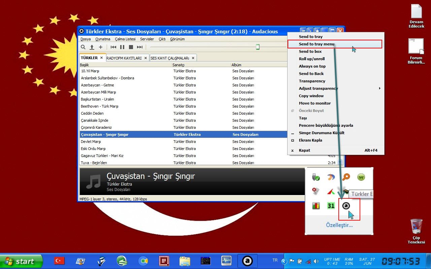Click the Audacious 'a' icon in tray popup

[346, 206]
